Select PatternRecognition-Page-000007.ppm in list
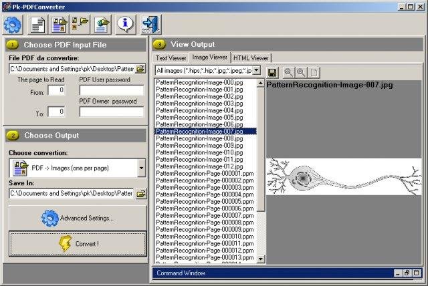 pyautogui.click(x=205, y=215)
